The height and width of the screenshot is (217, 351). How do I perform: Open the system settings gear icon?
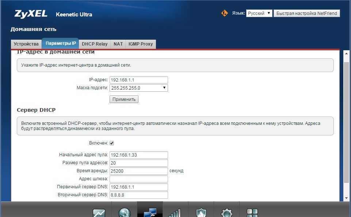click(x=226, y=212)
